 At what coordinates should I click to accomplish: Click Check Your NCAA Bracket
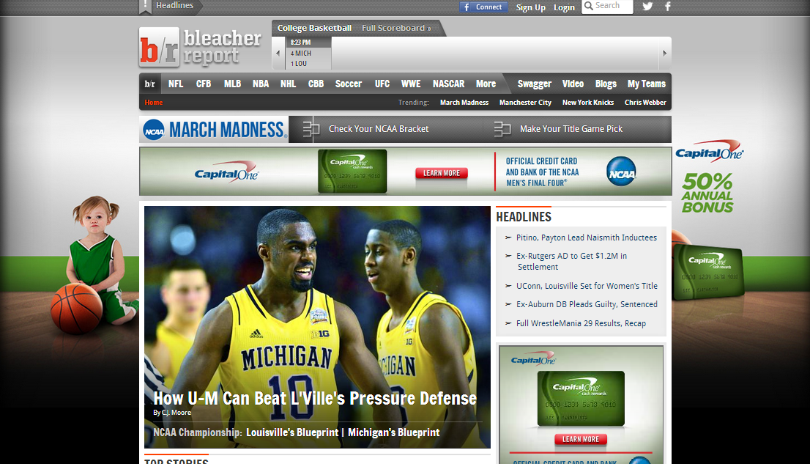(379, 129)
